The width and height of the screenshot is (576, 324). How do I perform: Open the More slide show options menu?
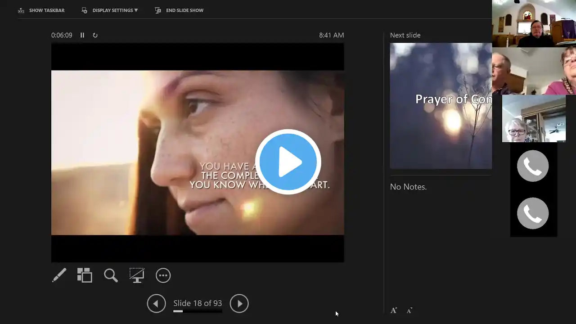(x=163, y=275)
